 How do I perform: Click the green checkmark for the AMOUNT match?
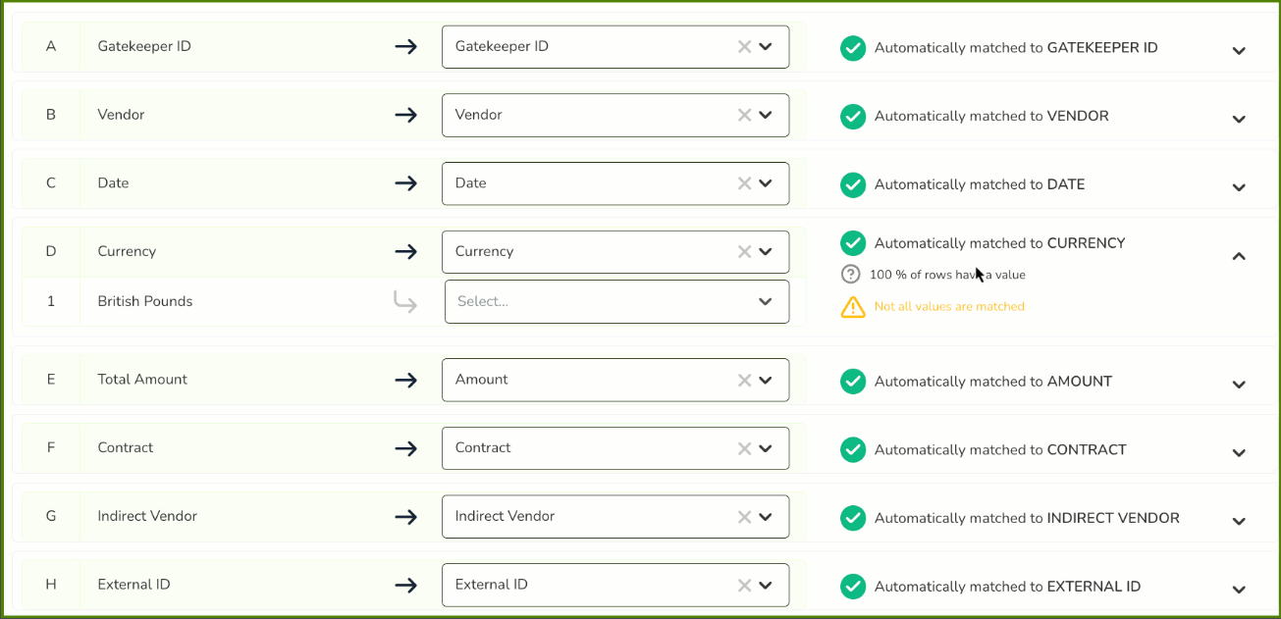point(852,381)
